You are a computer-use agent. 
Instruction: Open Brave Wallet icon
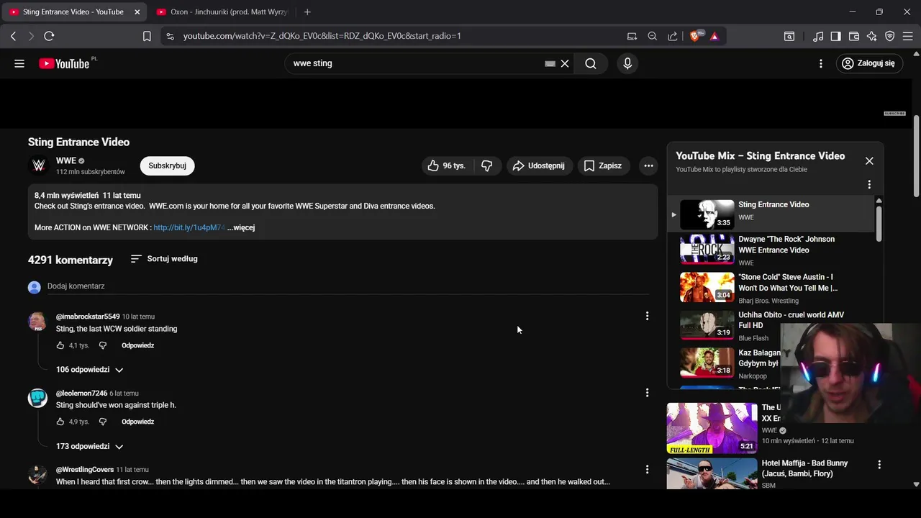point(854,36)
